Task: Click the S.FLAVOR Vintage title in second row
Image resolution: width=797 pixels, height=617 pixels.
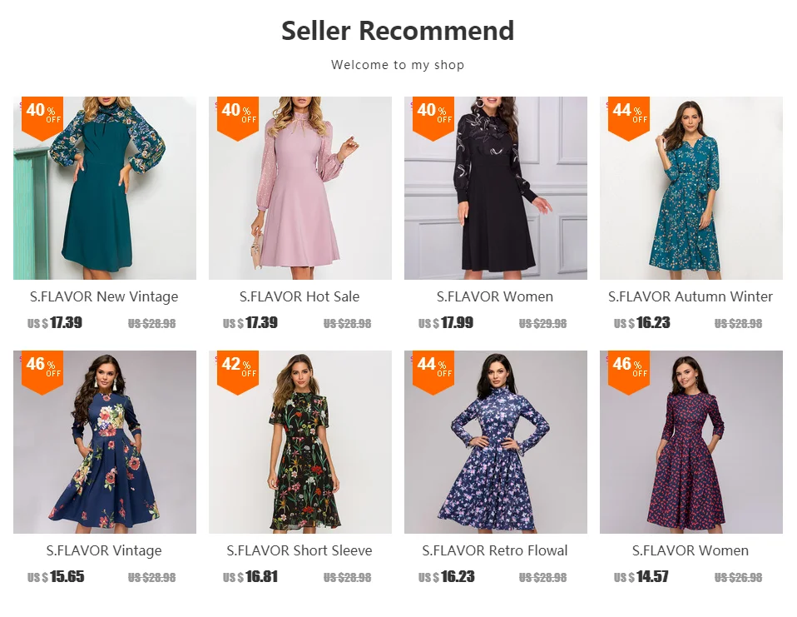Action: [x=104, y=550]
